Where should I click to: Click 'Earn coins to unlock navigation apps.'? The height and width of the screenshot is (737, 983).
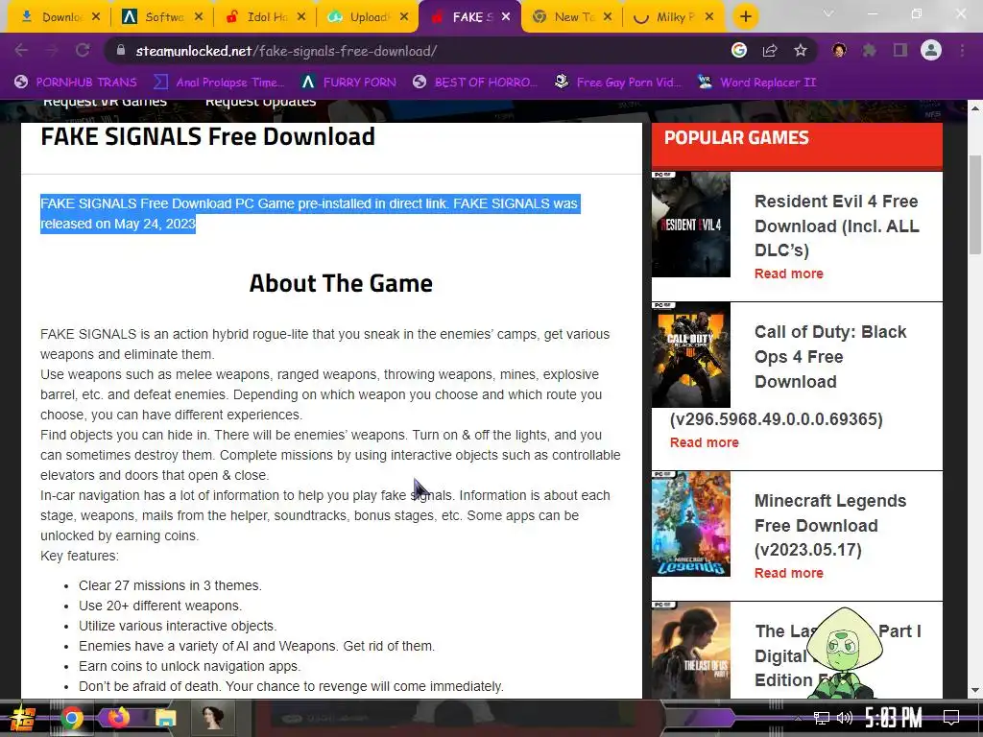coord(189,666)
